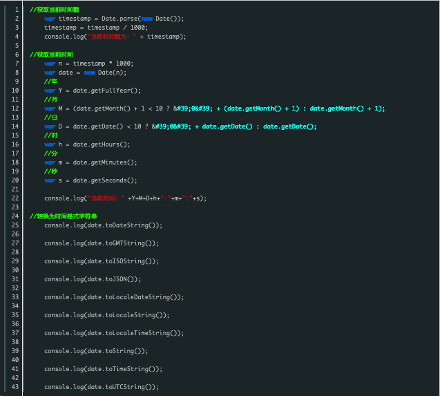Click line number 30 in the gutter
This screenshot has height=396, width=440.
(x=15, y=270)
